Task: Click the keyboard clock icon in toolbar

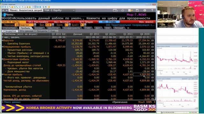Action: click(115, 10)
